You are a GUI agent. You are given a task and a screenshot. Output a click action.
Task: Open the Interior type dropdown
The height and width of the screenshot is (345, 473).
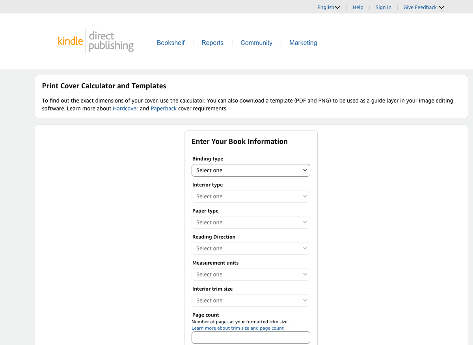pyautogui.click(x=251, y=196)
